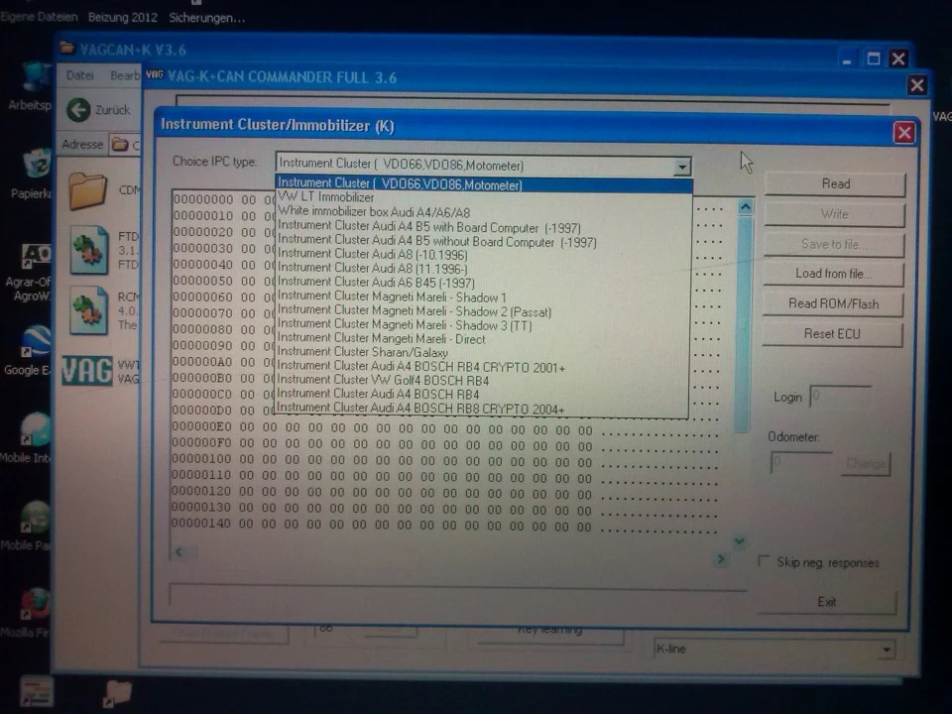Launch Google Earth from the desktop
The height and width of the screenshot is (714, 952).
(37, 342)
